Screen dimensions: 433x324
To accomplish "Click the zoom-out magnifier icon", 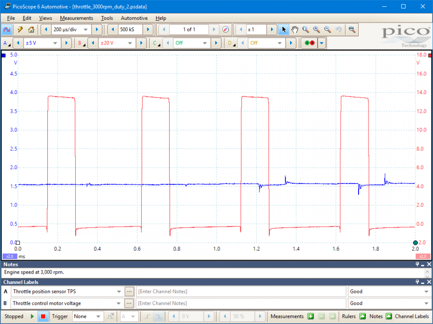I will pyautogui.click(x=327, y=30).
